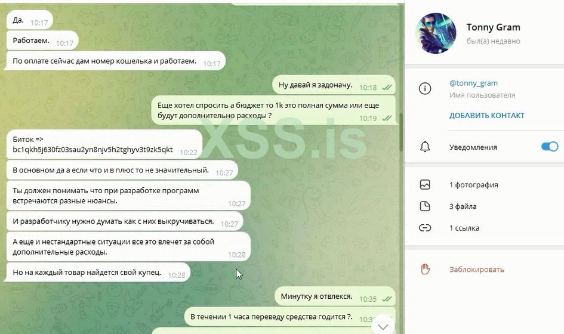Open Tonny Gram's profile avatar photo
The width and height of the screenshot is (564, 334).
(436, 33)
